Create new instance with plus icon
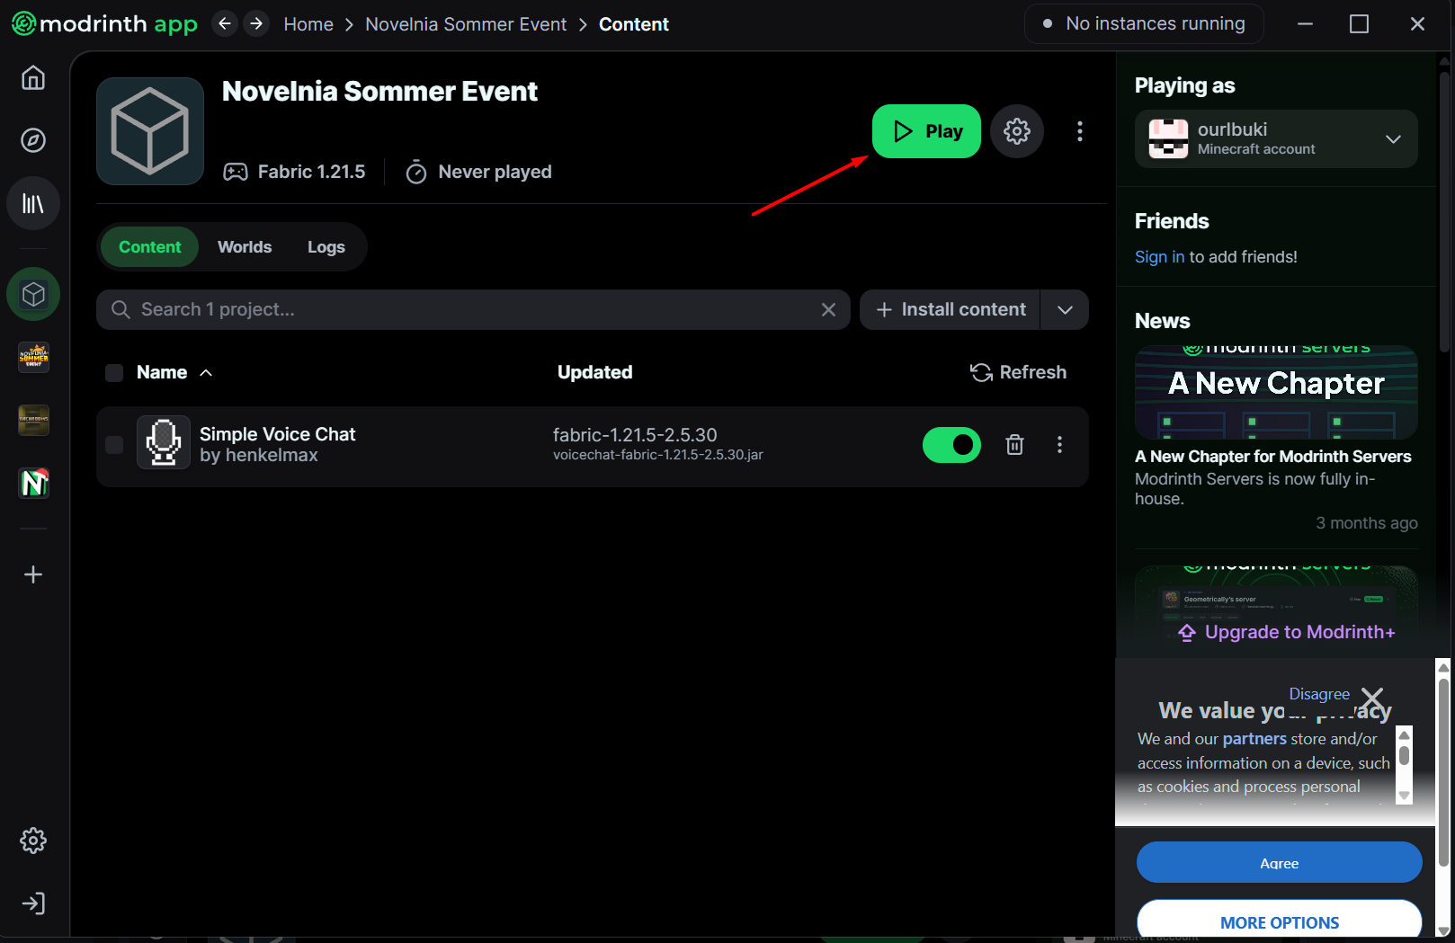The image size is (1455, 943). point(33,574)
